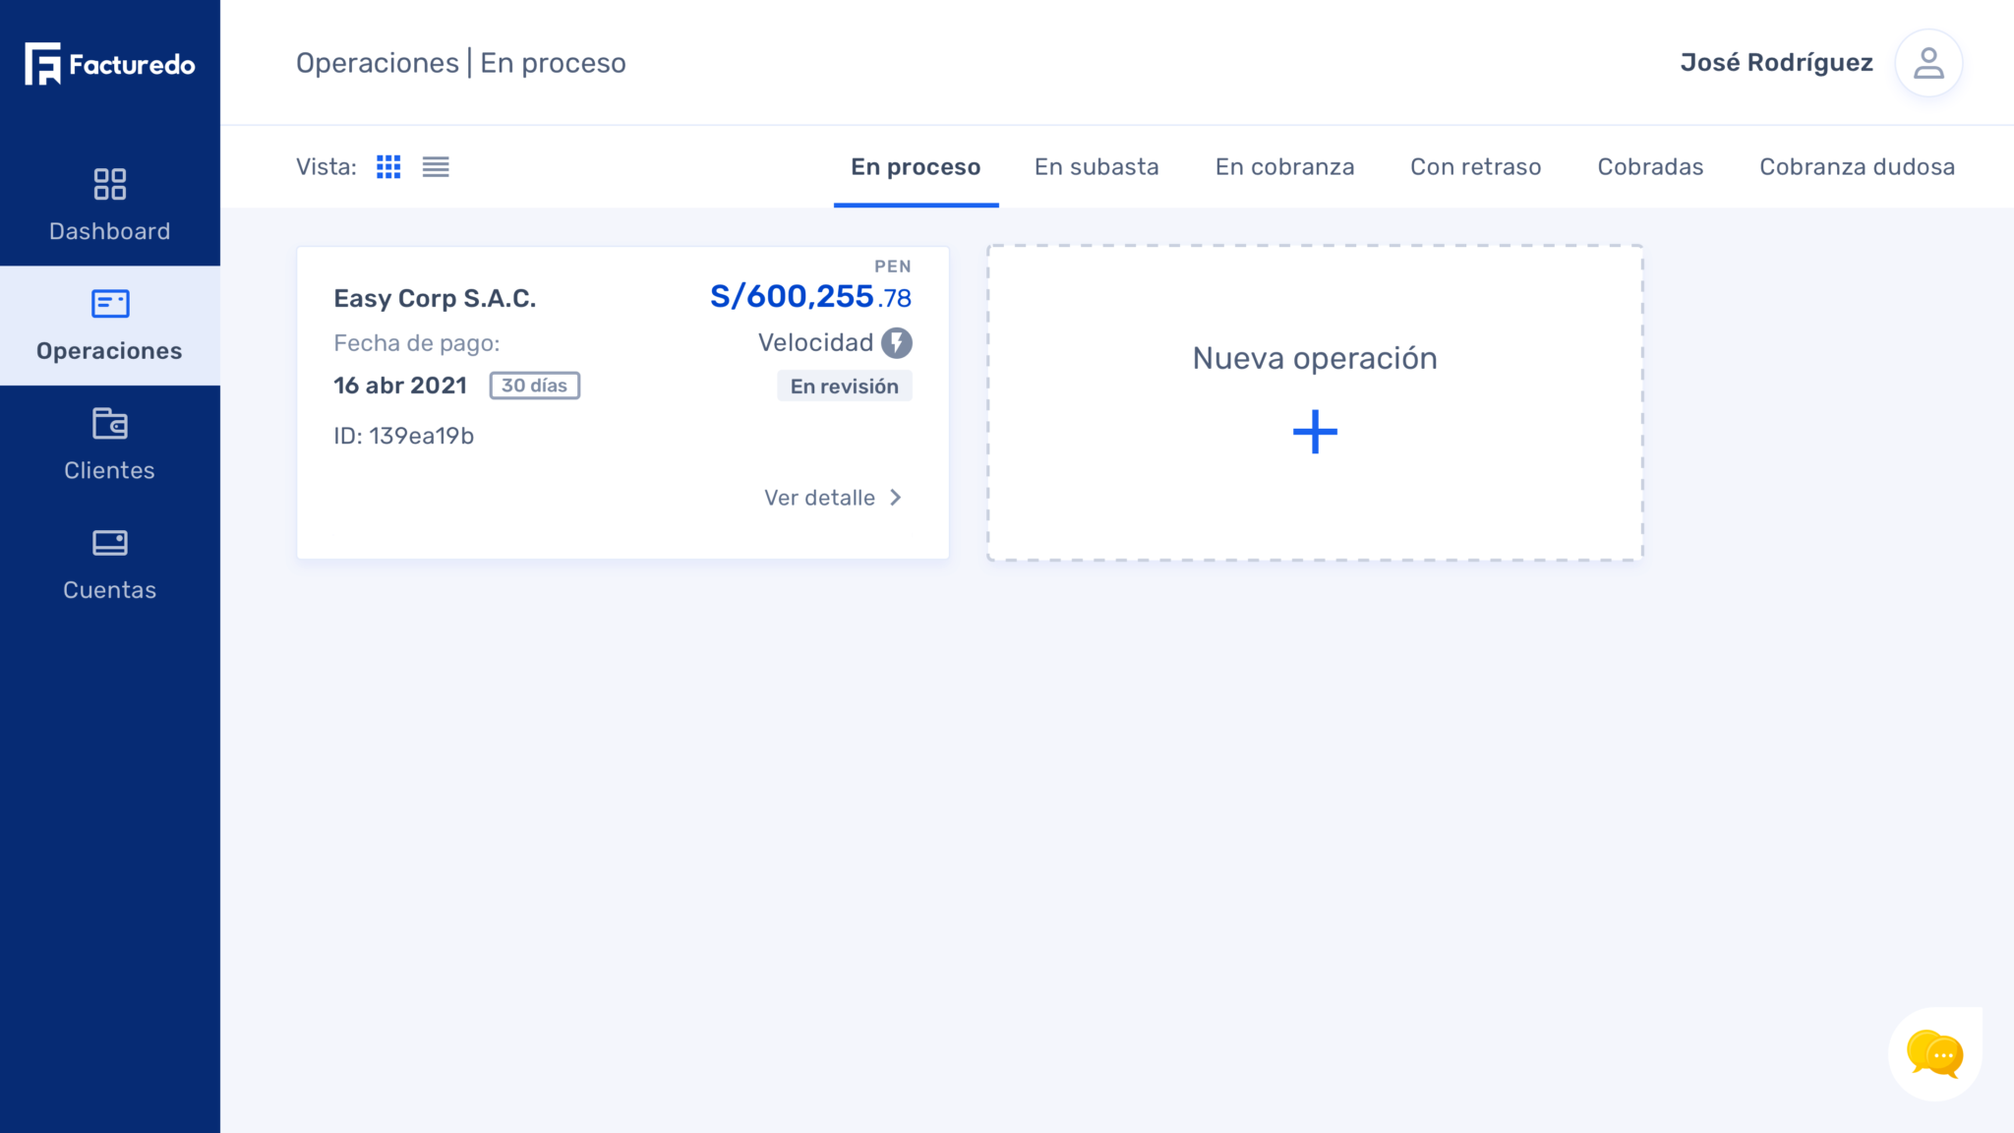The image size is (2014, 1133).
Task: Click the Velocidad lightning icon
Action: pos(896,343)
